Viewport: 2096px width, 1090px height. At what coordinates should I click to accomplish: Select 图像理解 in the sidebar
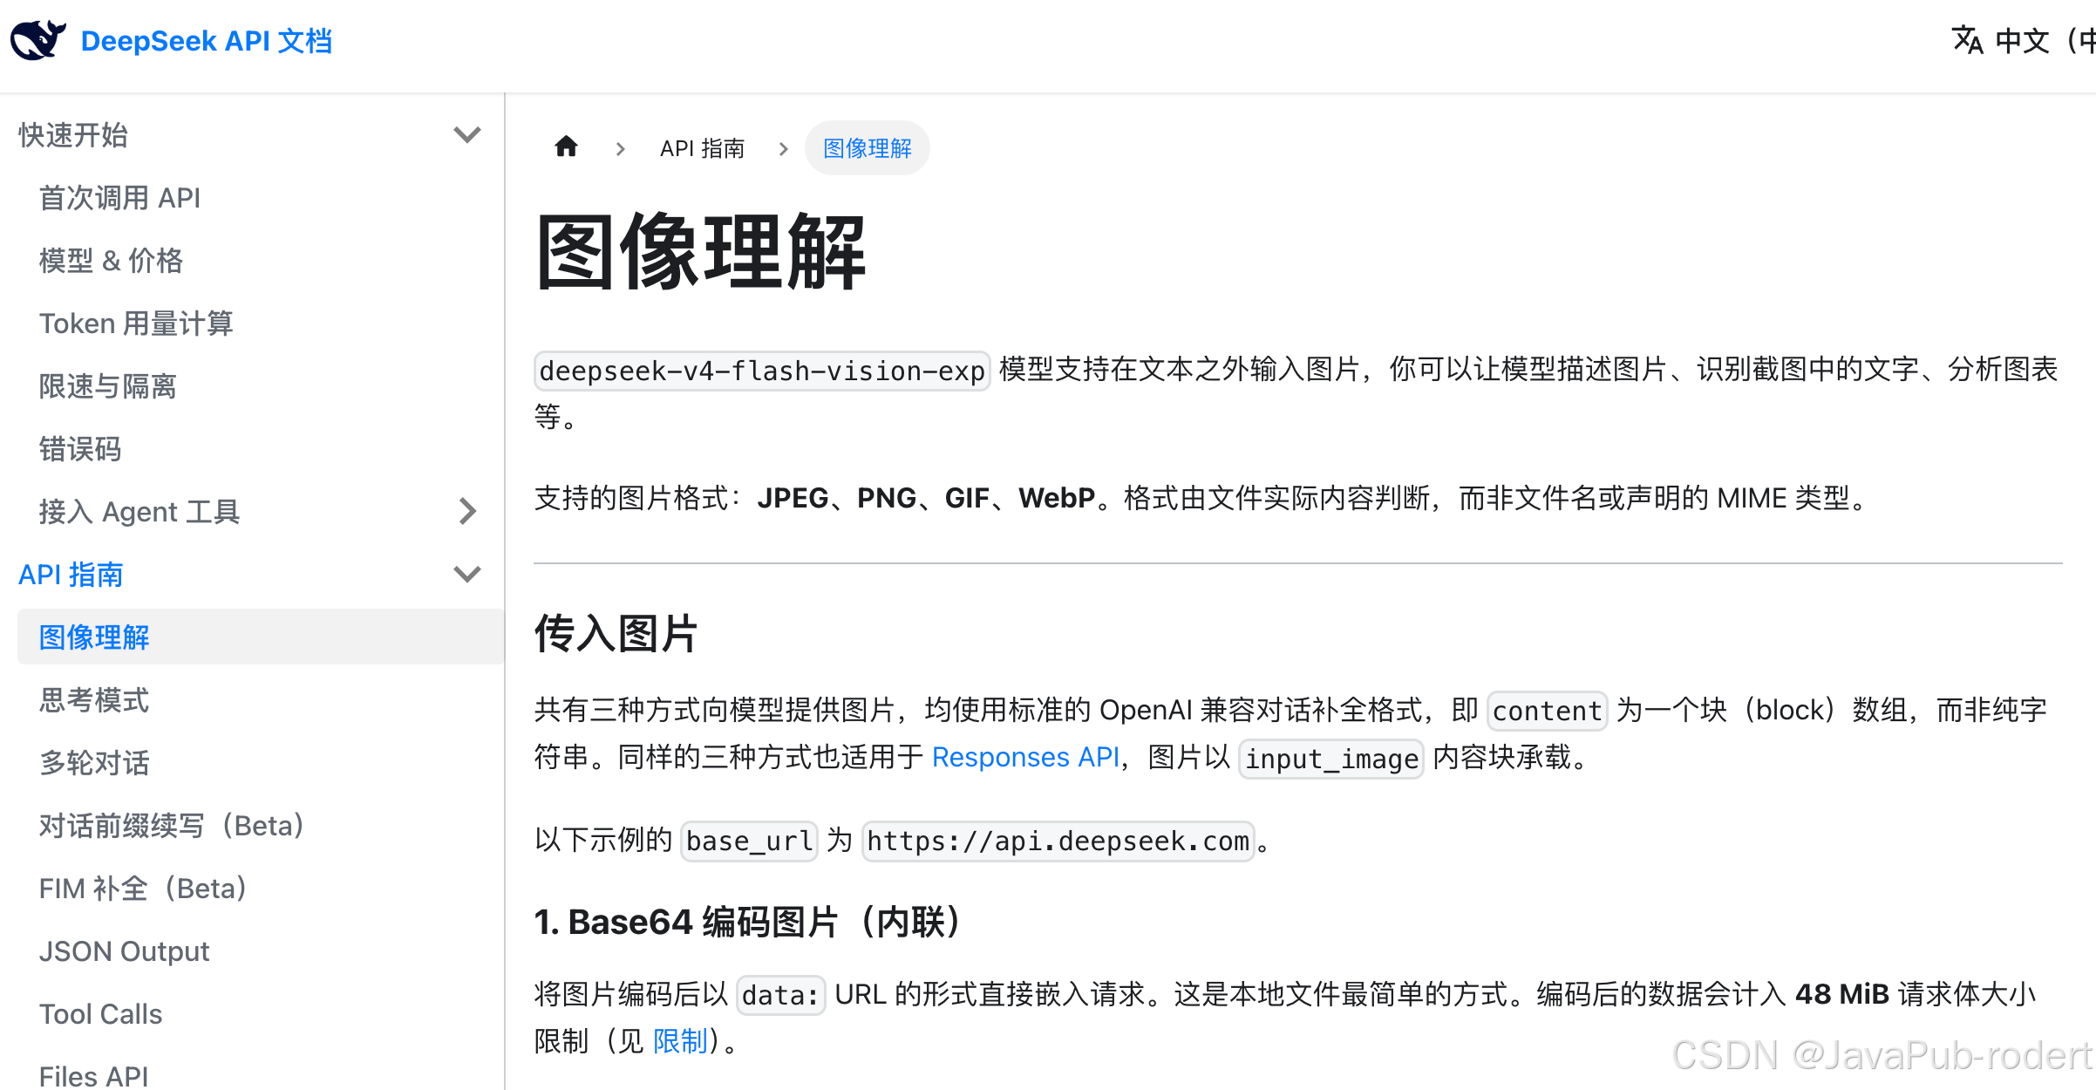click(261, 637)
